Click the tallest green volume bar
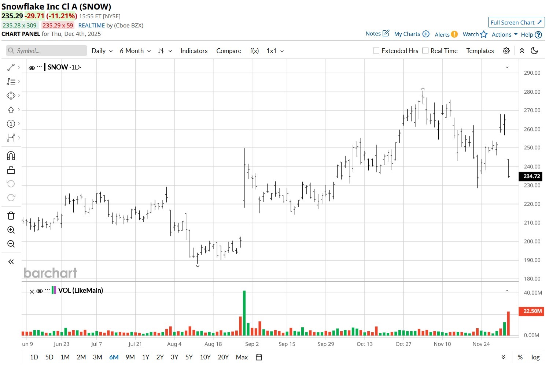Image resolution: width=549 pixels, height=366 pixels. [x=244, y=313]
